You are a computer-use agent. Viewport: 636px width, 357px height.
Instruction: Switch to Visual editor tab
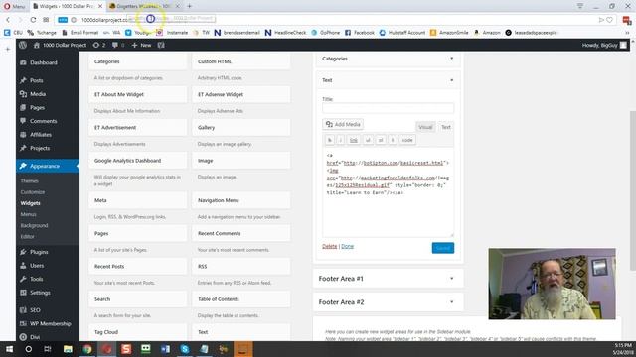[x=425, y=127]
